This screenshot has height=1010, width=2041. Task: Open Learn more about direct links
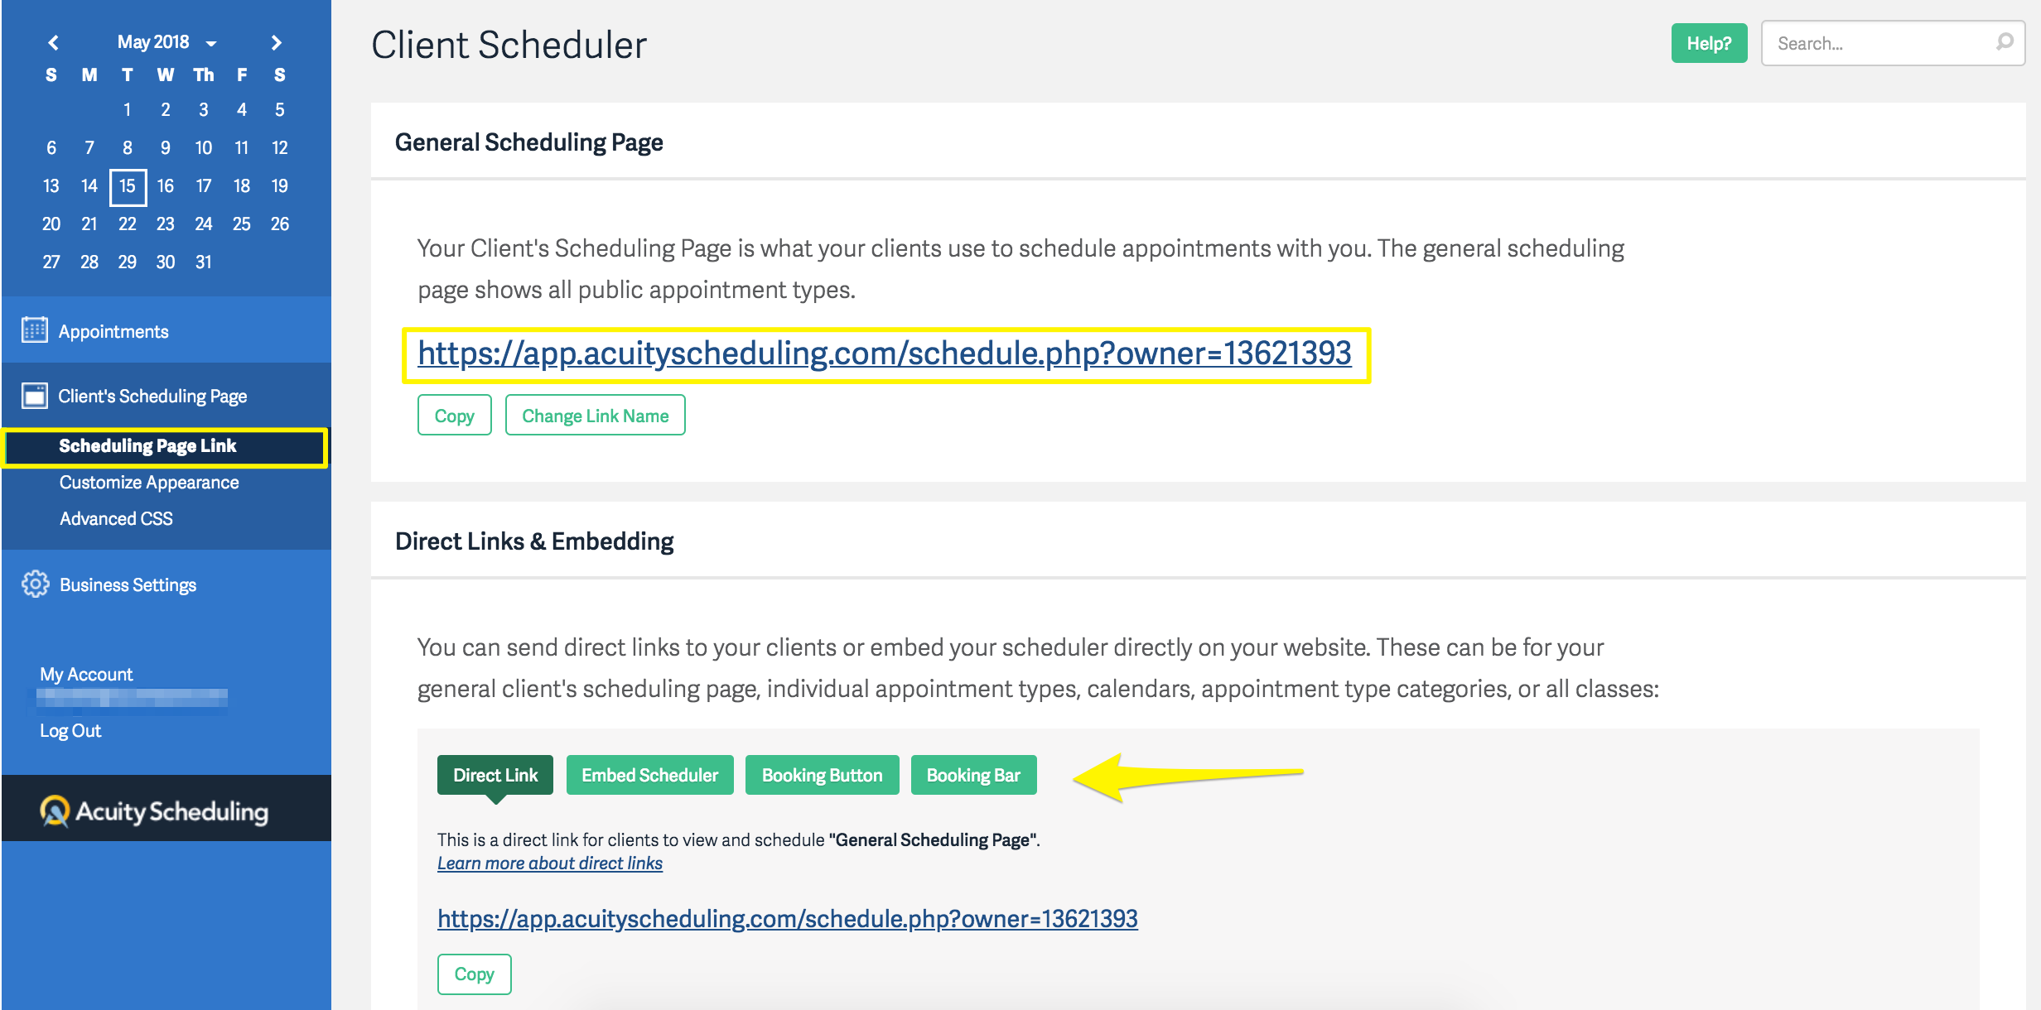550,863
